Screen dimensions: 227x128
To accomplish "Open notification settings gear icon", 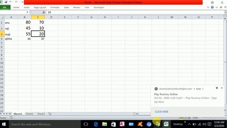I will [x=217, y=88].
